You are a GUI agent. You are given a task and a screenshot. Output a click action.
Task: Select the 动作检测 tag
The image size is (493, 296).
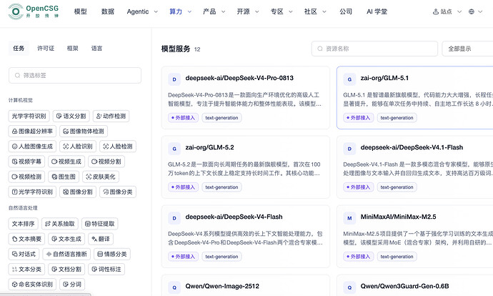(x=111, y=116)
